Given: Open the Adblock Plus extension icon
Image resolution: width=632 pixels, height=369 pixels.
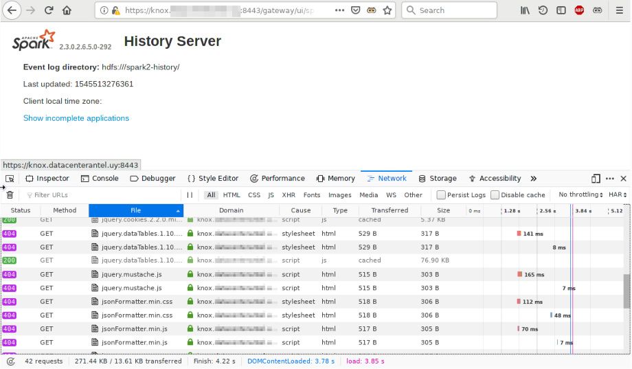Looking at the screenshot, I should point(579,10).
